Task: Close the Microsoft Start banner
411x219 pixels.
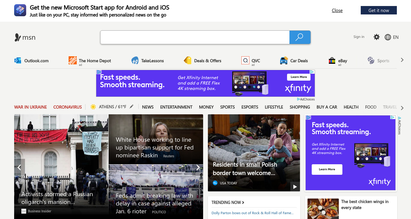Action: pos(337,10)
